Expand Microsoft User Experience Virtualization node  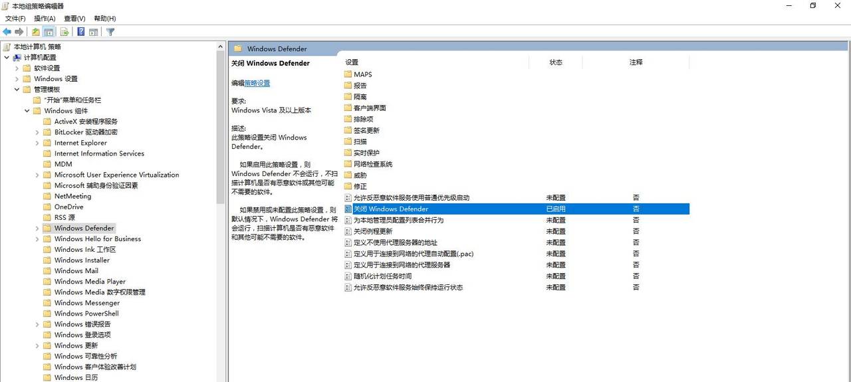pos(37,175)
